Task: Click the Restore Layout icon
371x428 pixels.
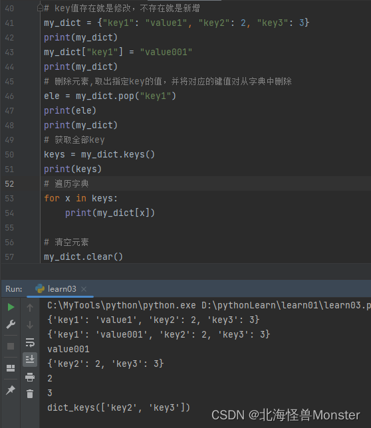Action: pyautogui.click(x=11, y=368)
